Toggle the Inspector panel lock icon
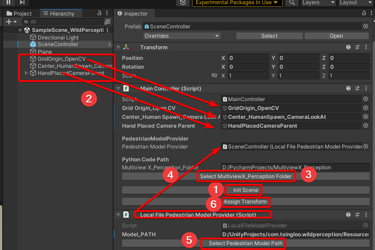375x250 pixels. click(x=364, y=13)
